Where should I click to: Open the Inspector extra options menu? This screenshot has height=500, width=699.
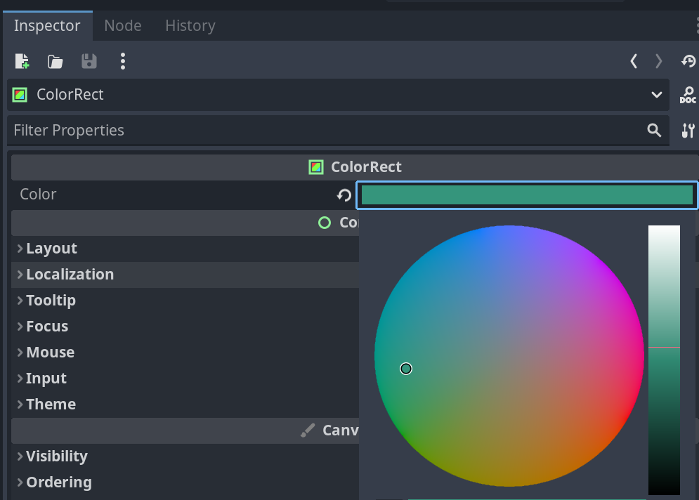(x=123, y=62)
